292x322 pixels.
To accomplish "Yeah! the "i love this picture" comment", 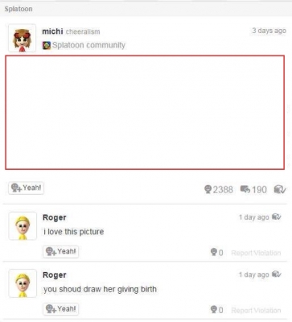I will click(x=60, y=252).
